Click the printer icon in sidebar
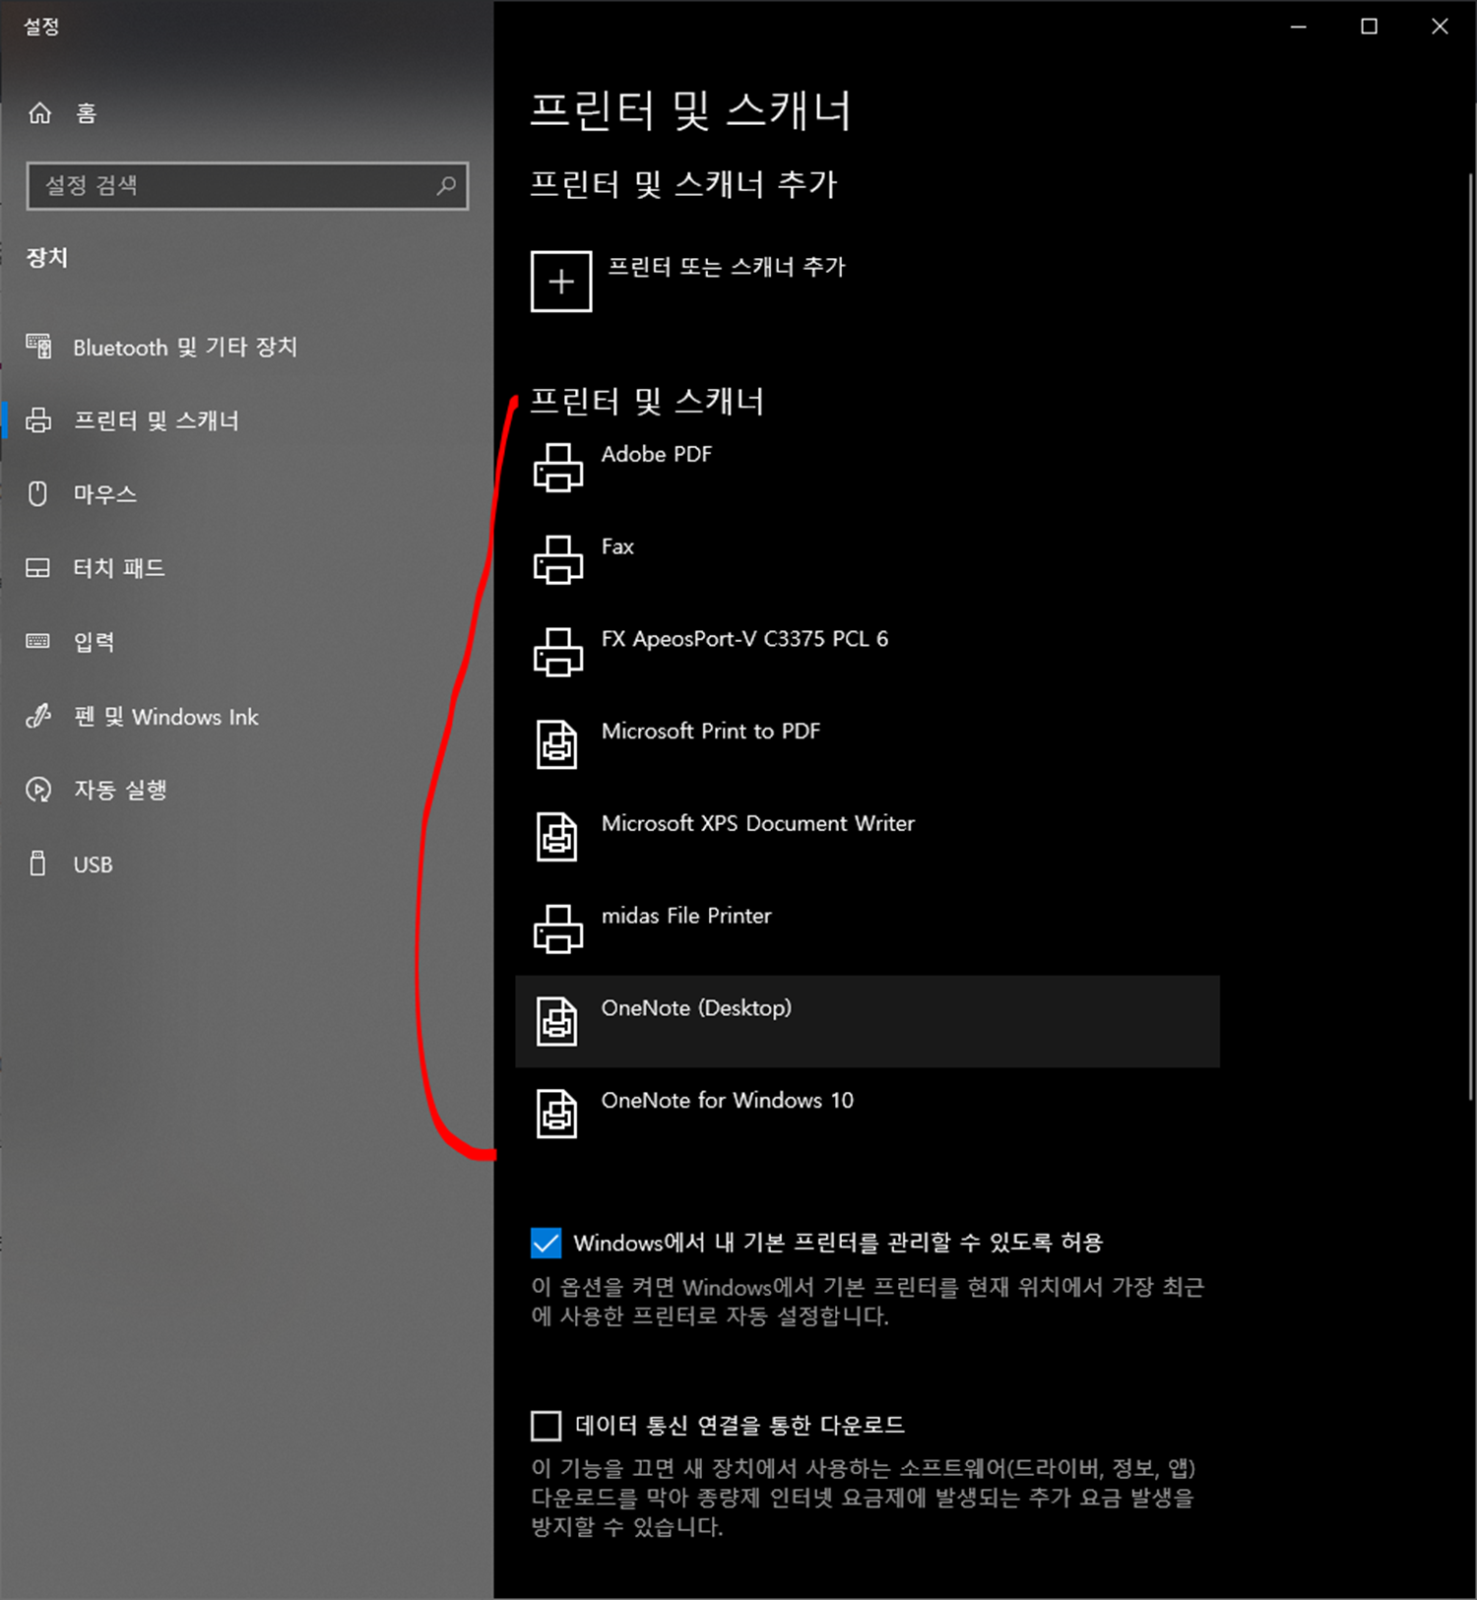This screenshot has width=1477, height=1600. tap(38, 420)
